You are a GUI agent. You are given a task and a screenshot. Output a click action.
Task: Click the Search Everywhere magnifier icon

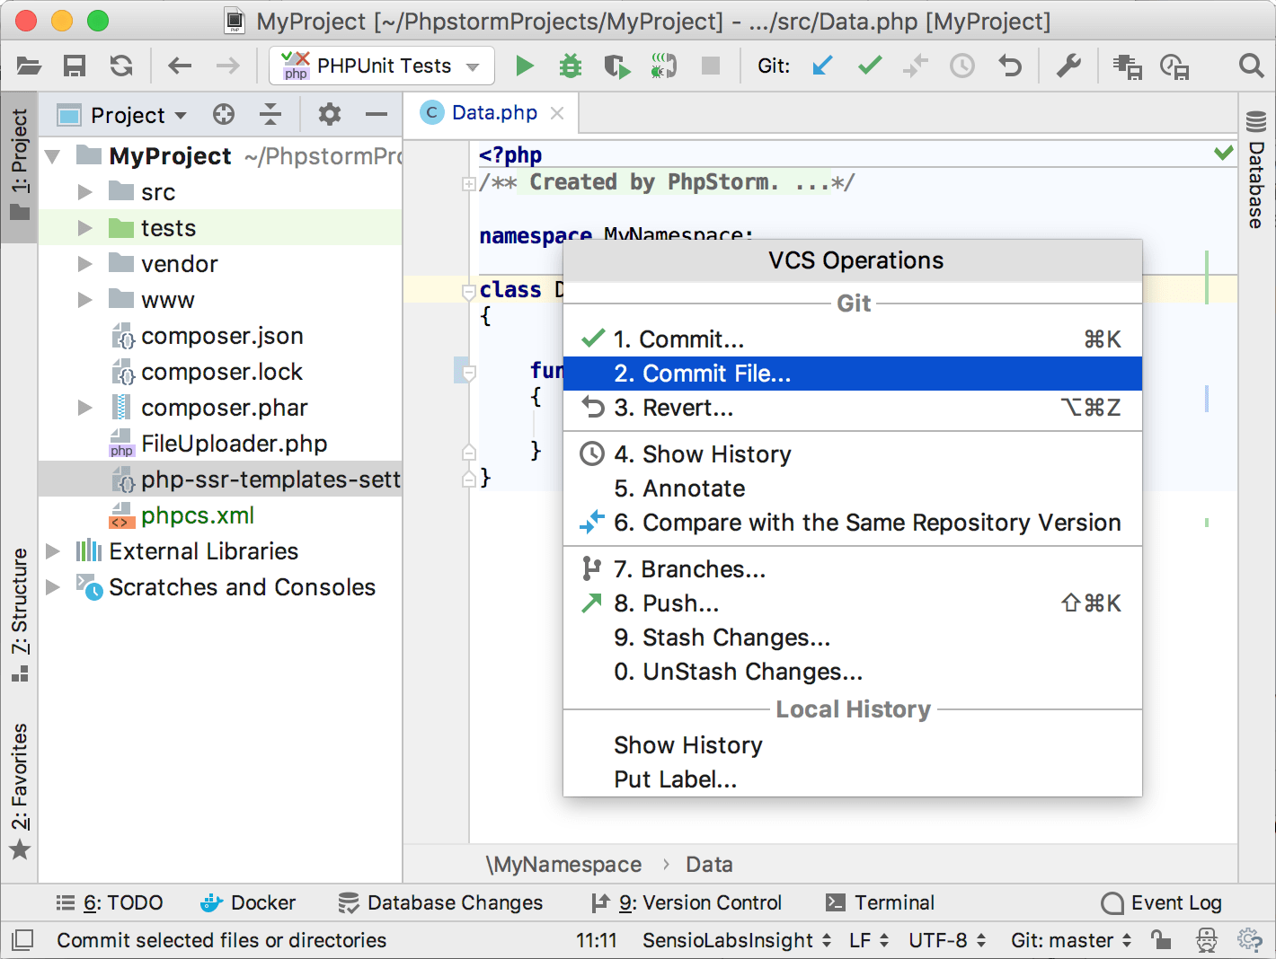[1251, 66]
